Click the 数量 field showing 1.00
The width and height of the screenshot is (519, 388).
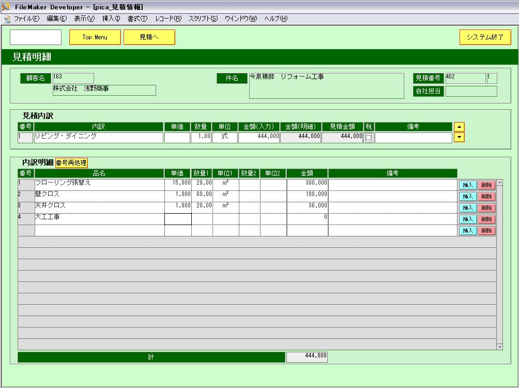pyautogui.click(x=201, y=138)
